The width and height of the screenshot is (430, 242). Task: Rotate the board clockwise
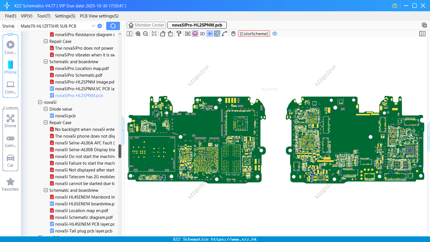point(171,34)
